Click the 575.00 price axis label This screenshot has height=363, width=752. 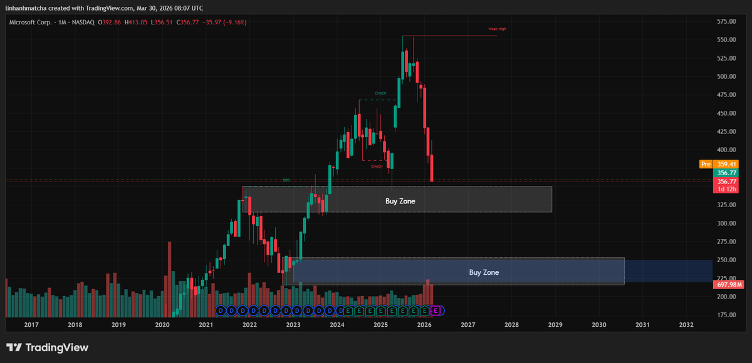coord(727,21)
